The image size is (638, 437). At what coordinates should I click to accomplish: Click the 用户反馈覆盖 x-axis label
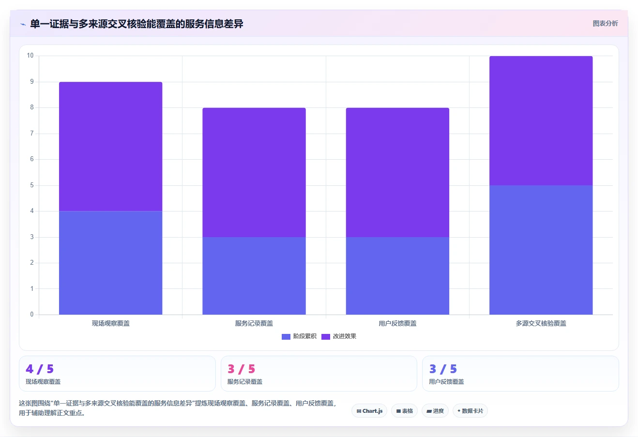click(397, 323)
